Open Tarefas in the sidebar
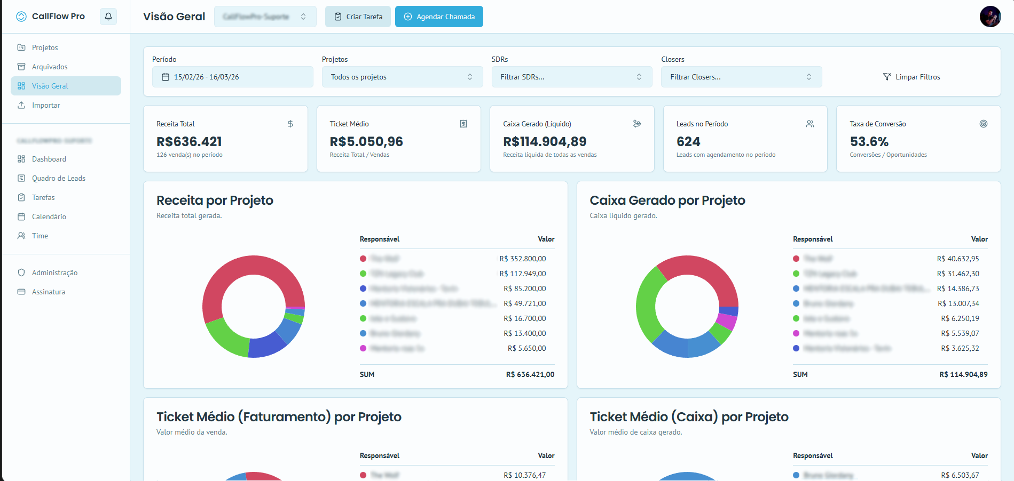 point(66,197)
